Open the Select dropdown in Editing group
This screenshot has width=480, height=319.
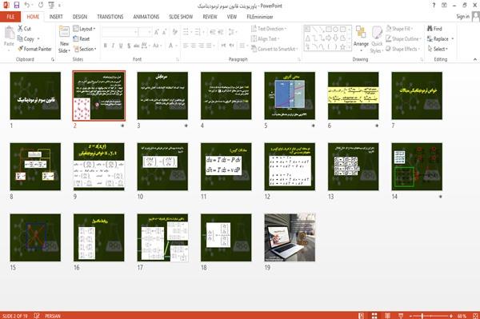pyautogui.click(x=438, y=49)
